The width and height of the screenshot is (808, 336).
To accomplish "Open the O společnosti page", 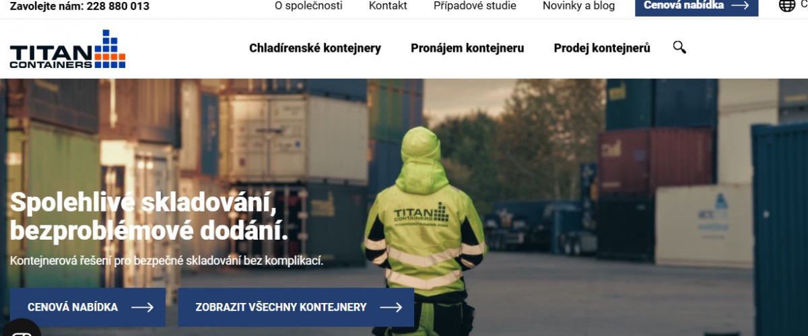I will 308,5.
